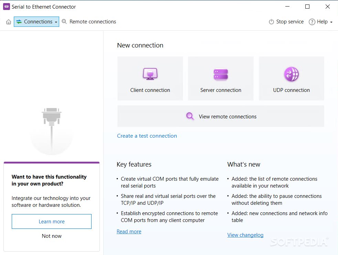Open View remote connections button
The width and height of the screenshot is (338, 255).
pos(221,116)
